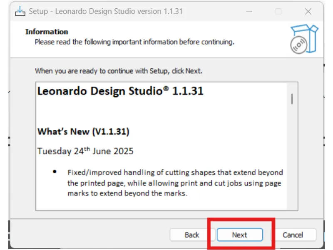The height and width of the screenshot is (250, 333).
Task: Click the bold Information heading
Action: (47, 32)
